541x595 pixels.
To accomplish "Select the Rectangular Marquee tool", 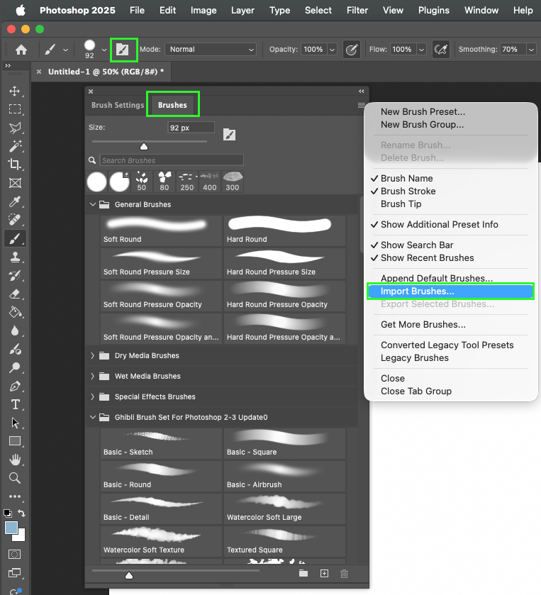I will [x=15, y=109].
